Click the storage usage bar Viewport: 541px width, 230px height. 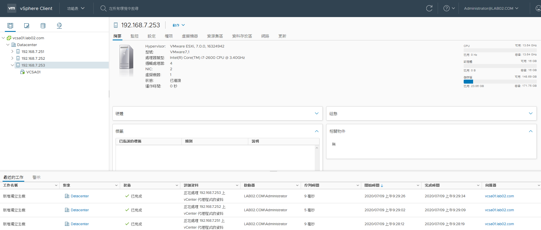pos(500,82)
